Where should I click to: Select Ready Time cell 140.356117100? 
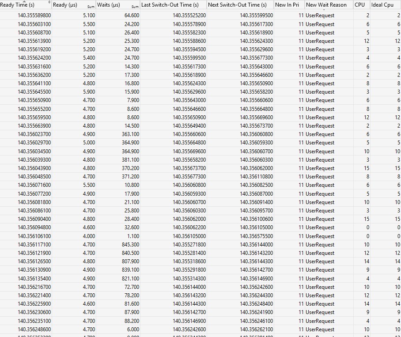pyautogui.click(x=34, y=245)
